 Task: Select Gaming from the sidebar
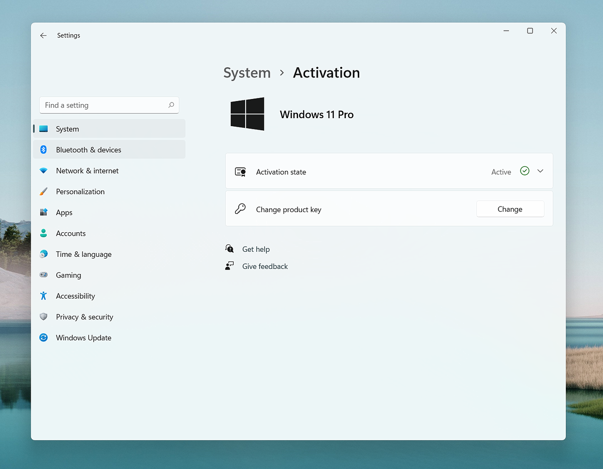point(109,275)
